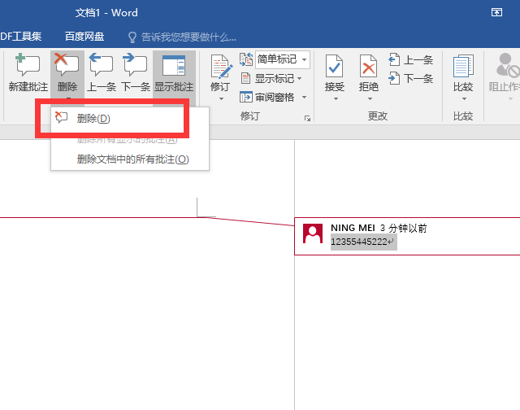Click the Track Changes (修订) icon
This screenshot has width=520, height=410.
pyautogui.click(x=221, y=67)
